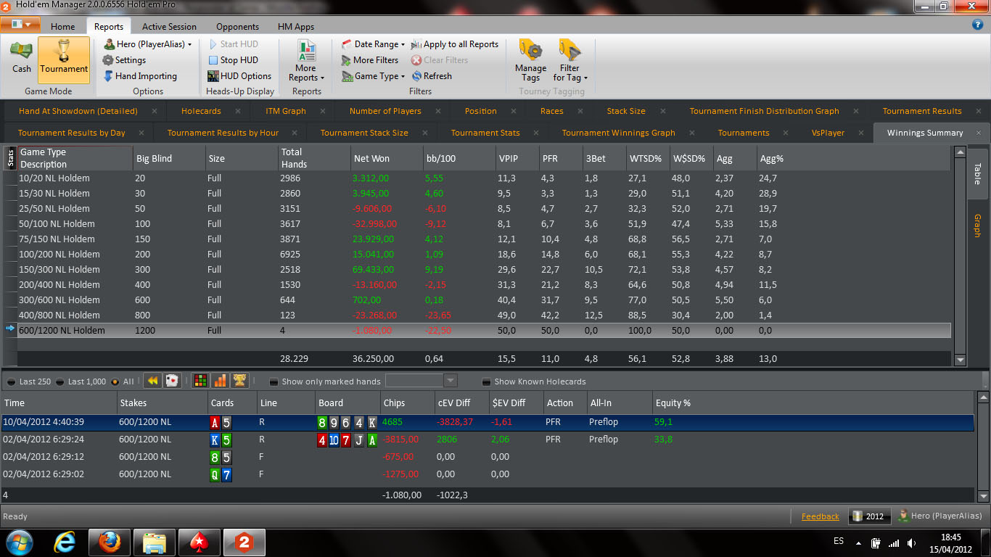The image size is (991, 557).
Task: Select the 400/800 NL Holdem row
Action: [x=483, y=315]
